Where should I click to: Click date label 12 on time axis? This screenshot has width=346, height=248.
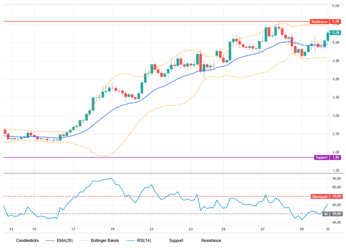pyautogui.click(x=11, y=229)
